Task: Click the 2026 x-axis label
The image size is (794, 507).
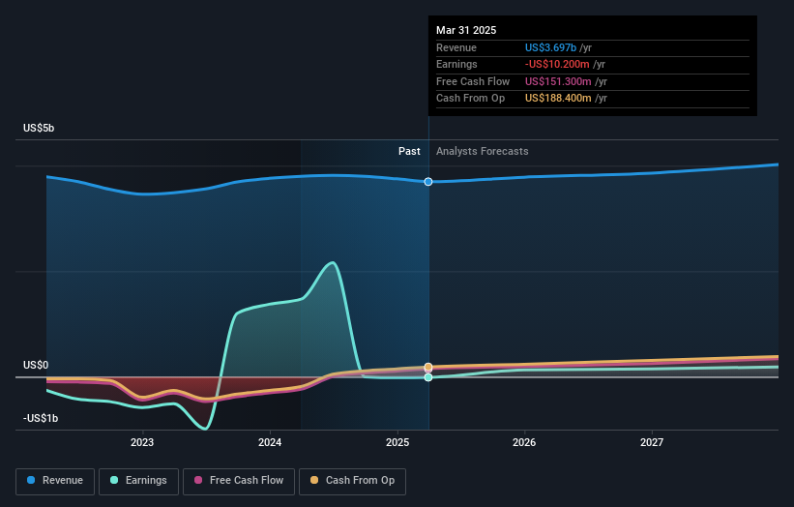Action: point(524,443)
